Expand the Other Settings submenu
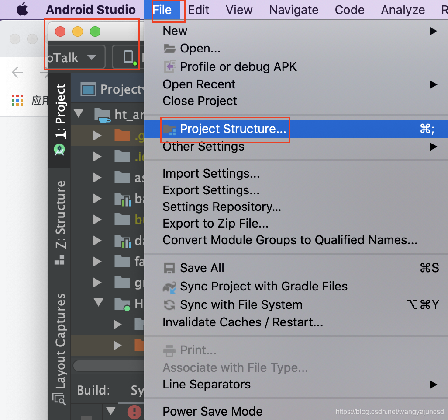The width and height of the screenshot is (448, 420). [296, 147]
